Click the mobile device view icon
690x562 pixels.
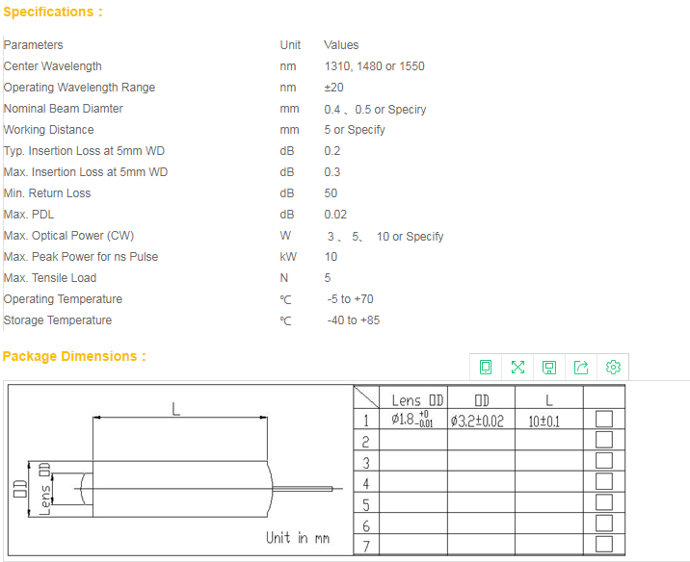[x=486, y=367]
